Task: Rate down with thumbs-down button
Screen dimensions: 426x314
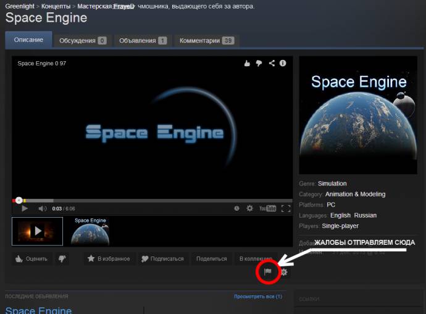Action: coord(62,258)
